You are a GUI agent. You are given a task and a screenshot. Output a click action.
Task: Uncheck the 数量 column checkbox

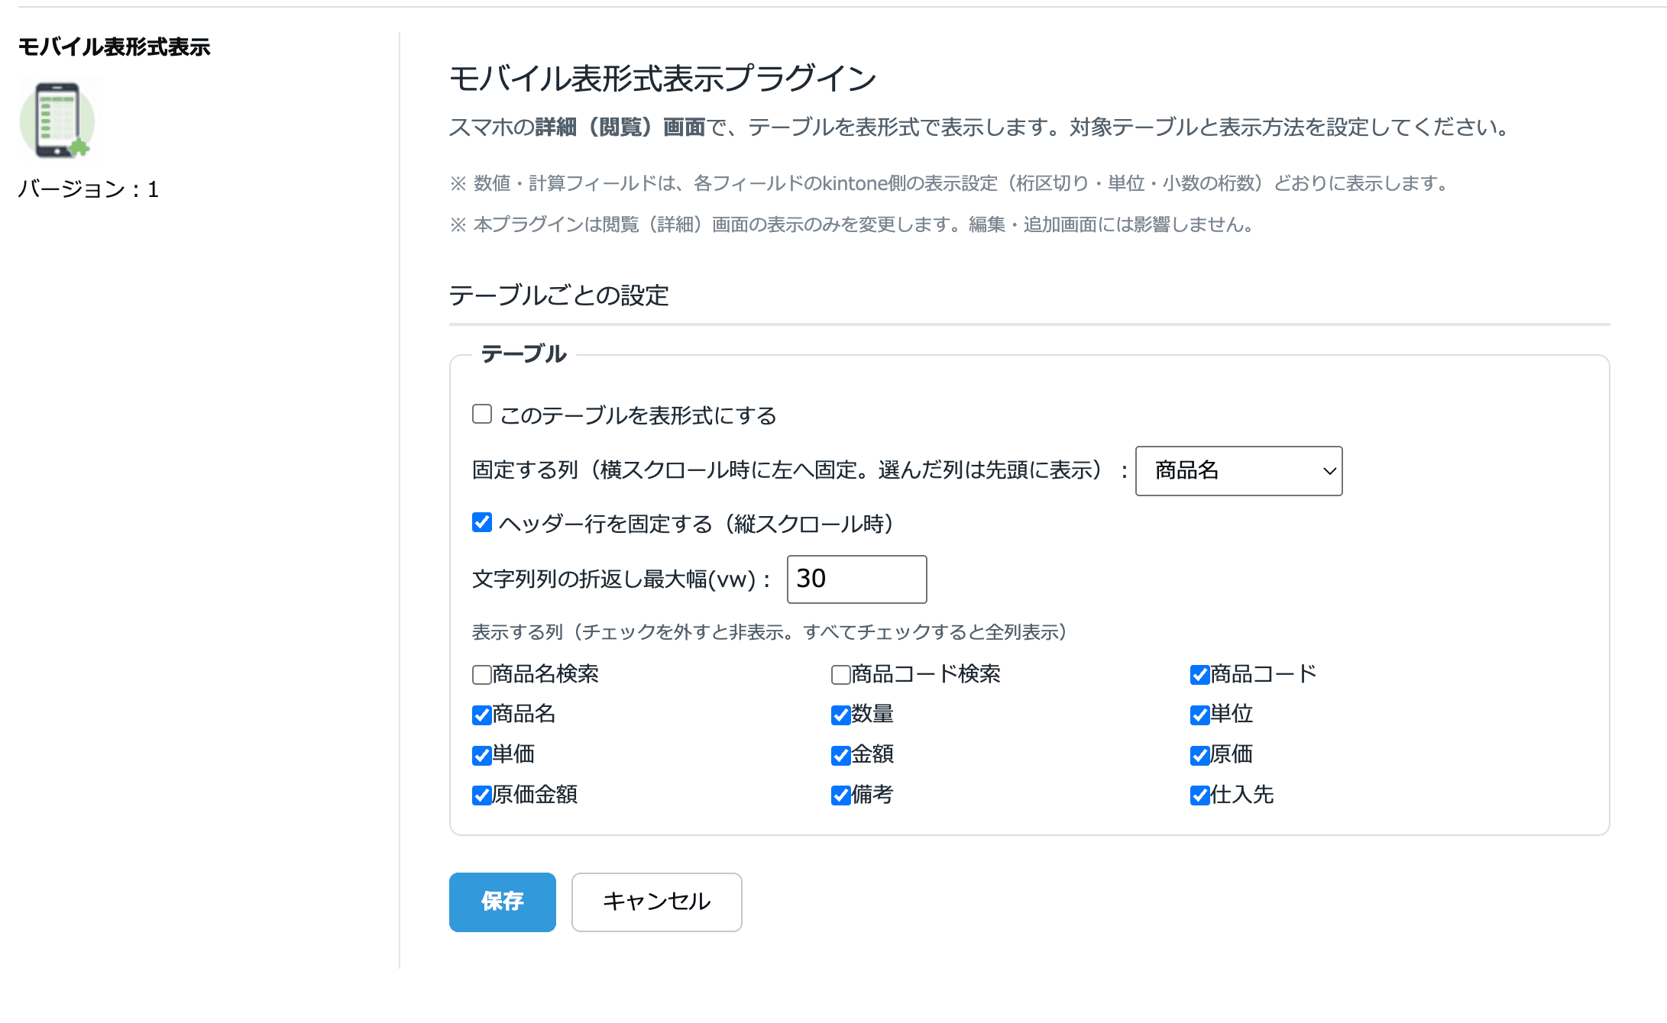pos(841,715)
